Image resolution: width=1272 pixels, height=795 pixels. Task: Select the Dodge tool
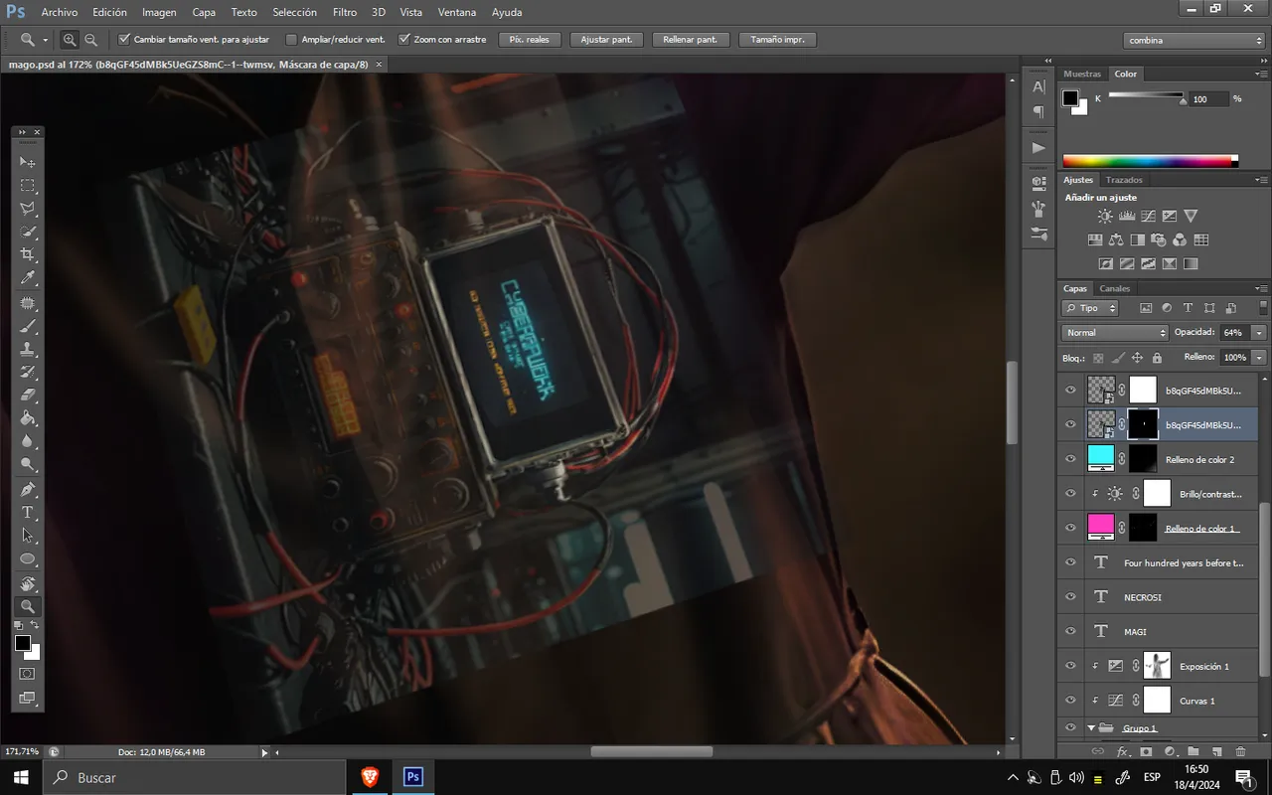click(28, 466)
